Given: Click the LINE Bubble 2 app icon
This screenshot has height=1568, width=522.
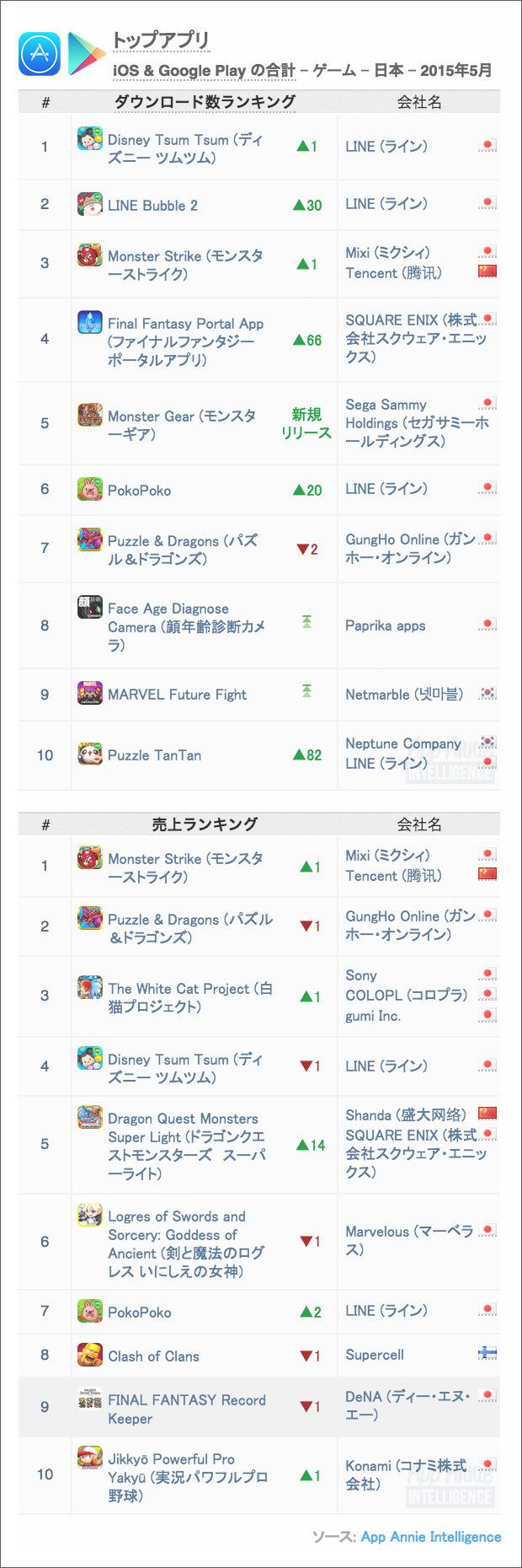Looking at the screenshot, I should pos(90,205).
